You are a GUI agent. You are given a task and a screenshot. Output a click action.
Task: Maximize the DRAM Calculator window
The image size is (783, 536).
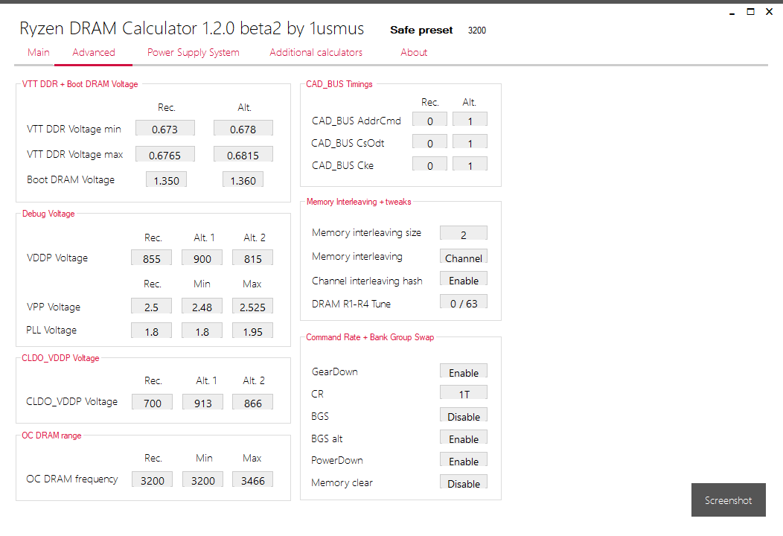coord(750,11)
